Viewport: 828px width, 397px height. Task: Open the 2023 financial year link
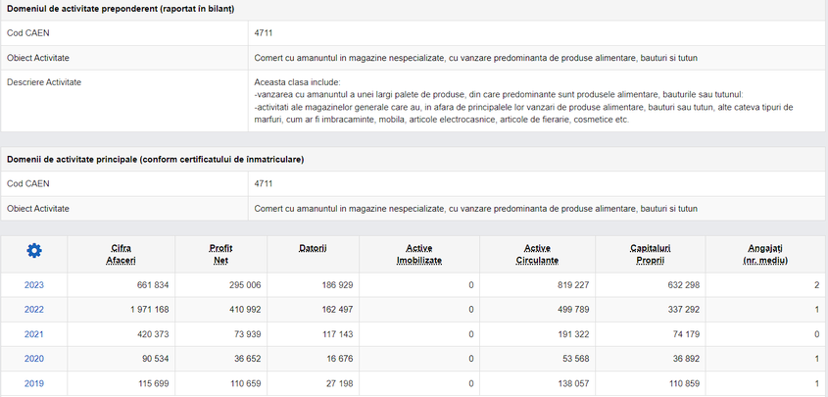(x=34, y=285)
